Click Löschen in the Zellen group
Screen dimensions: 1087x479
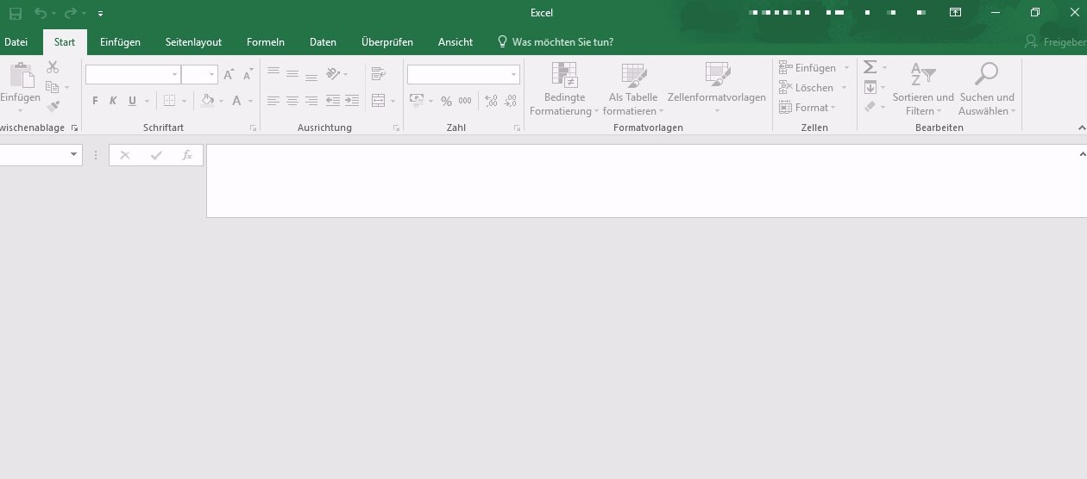point(814,87)
